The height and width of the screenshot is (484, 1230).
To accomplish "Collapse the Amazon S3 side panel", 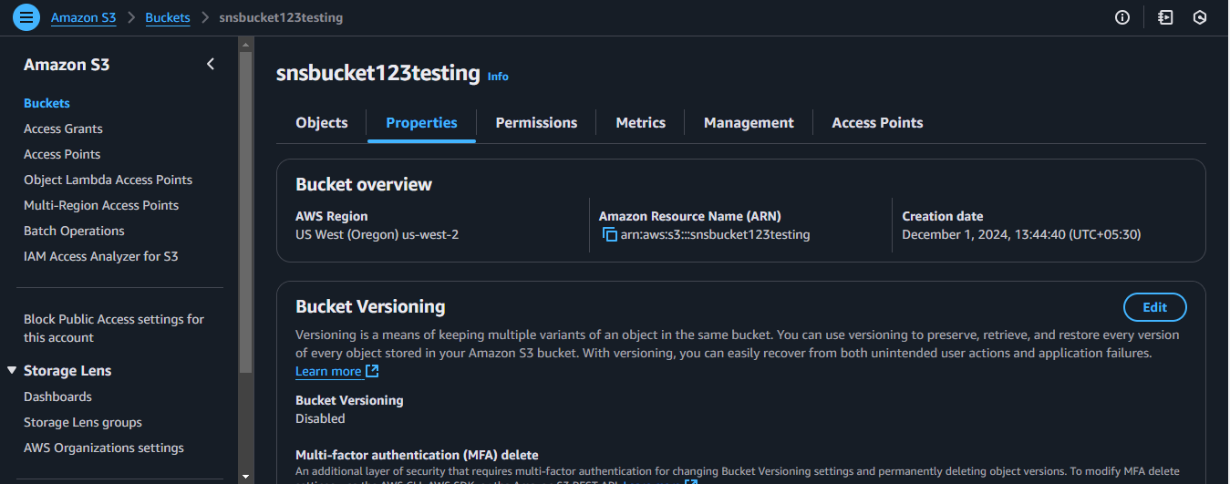I will point(211,64).
